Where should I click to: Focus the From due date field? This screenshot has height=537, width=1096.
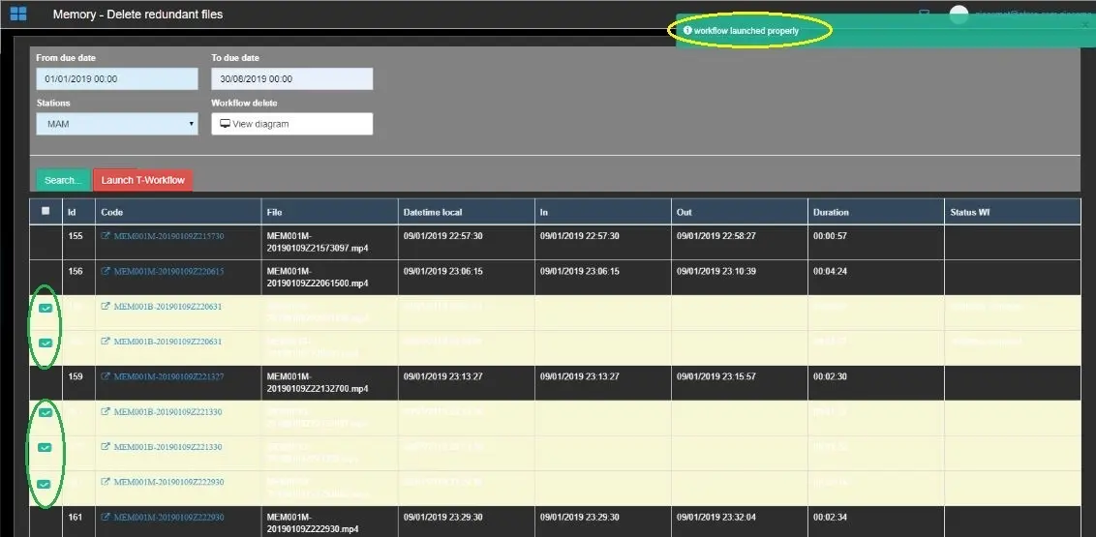[x=117, y=79]
